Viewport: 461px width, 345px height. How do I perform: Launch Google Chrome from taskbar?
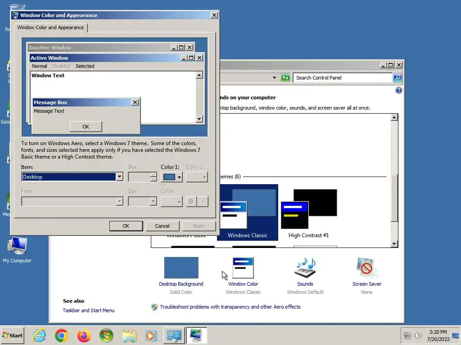(x=61, y=335)
